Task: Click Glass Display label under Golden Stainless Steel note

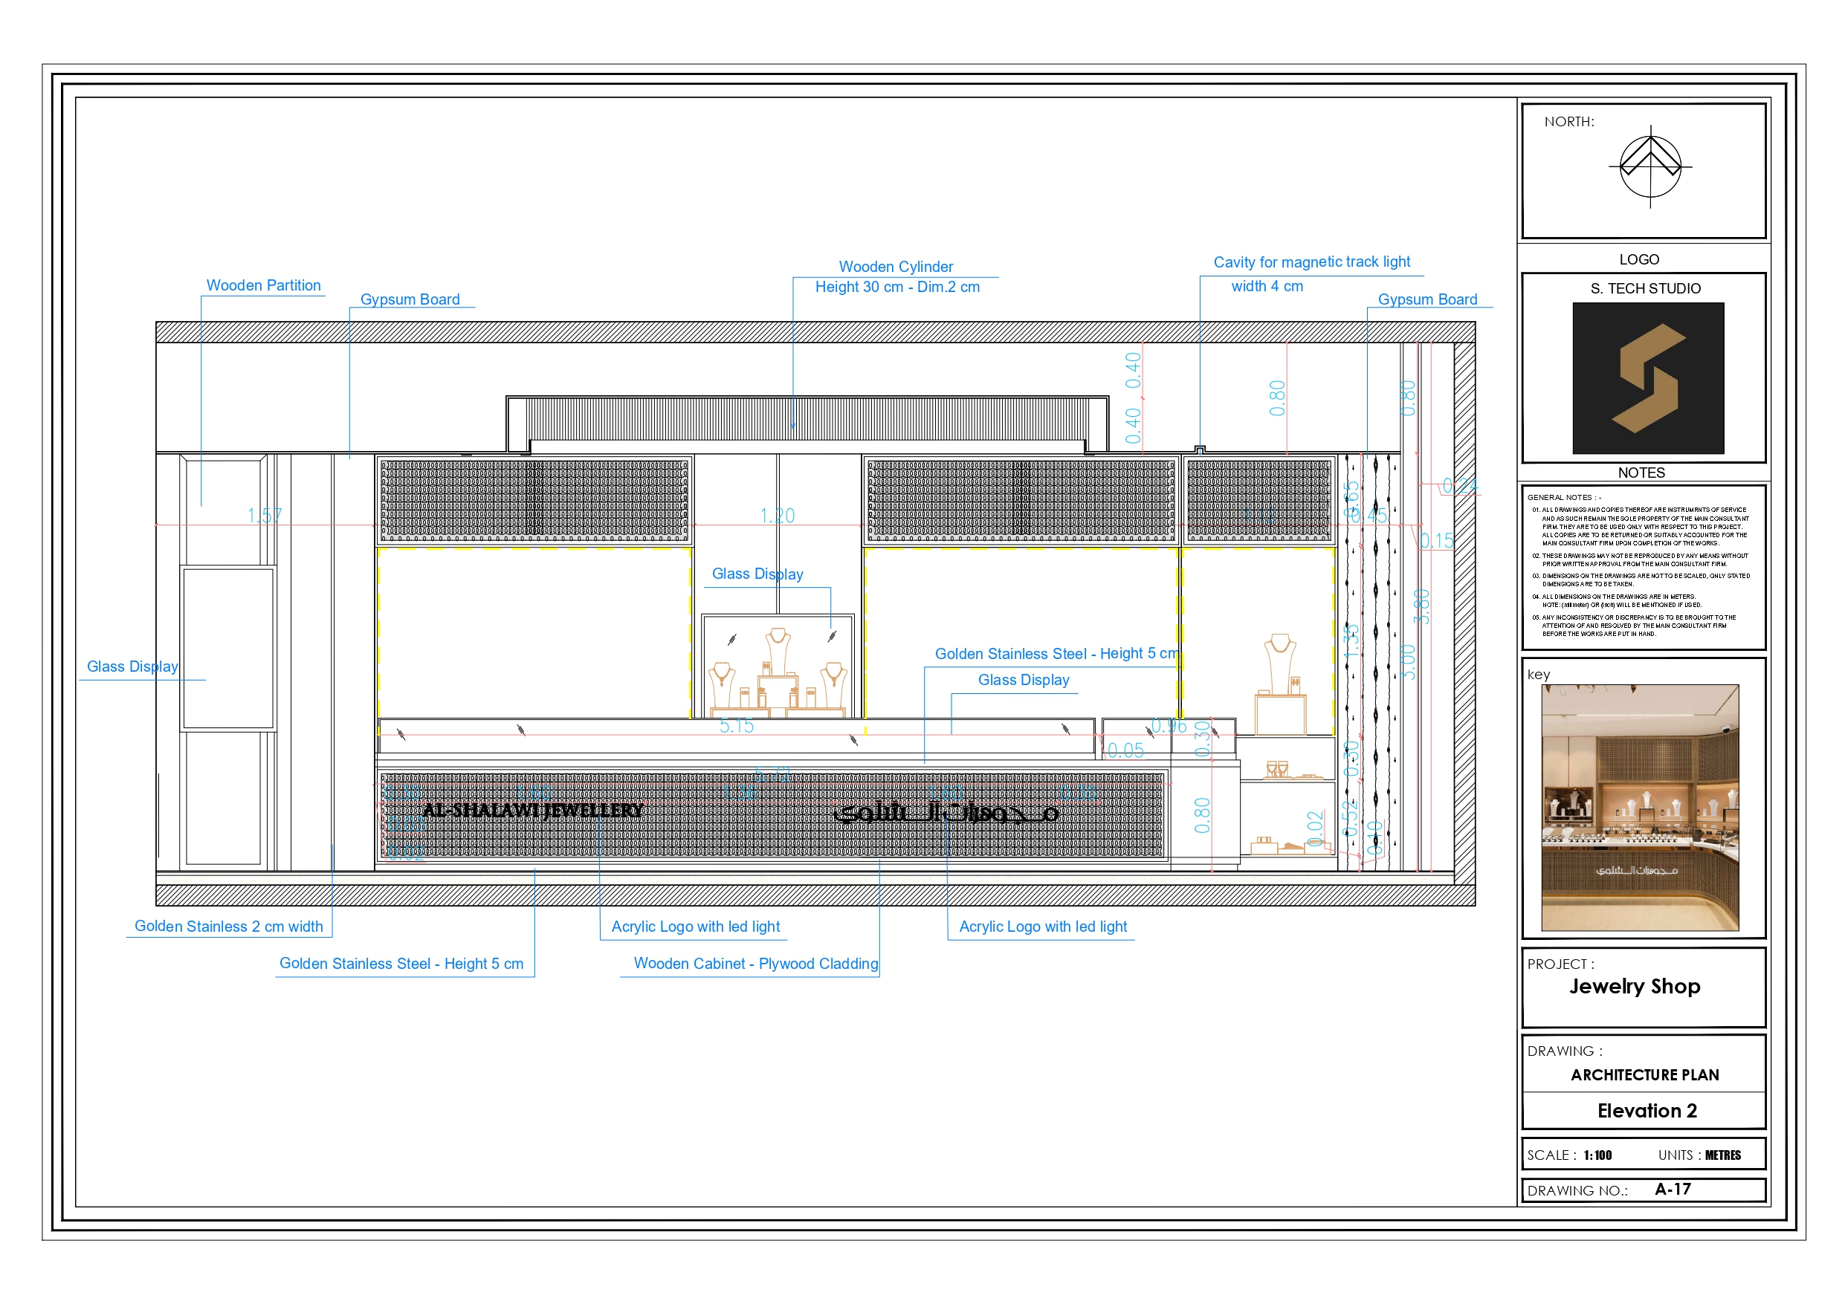Action: pos(1023,680)
